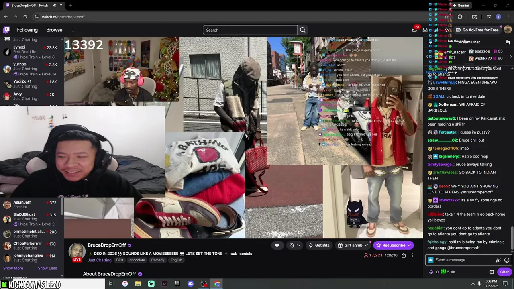Open the Twitch home logo
The height and width of the screenshot is (289, 514).
(6, 30)
